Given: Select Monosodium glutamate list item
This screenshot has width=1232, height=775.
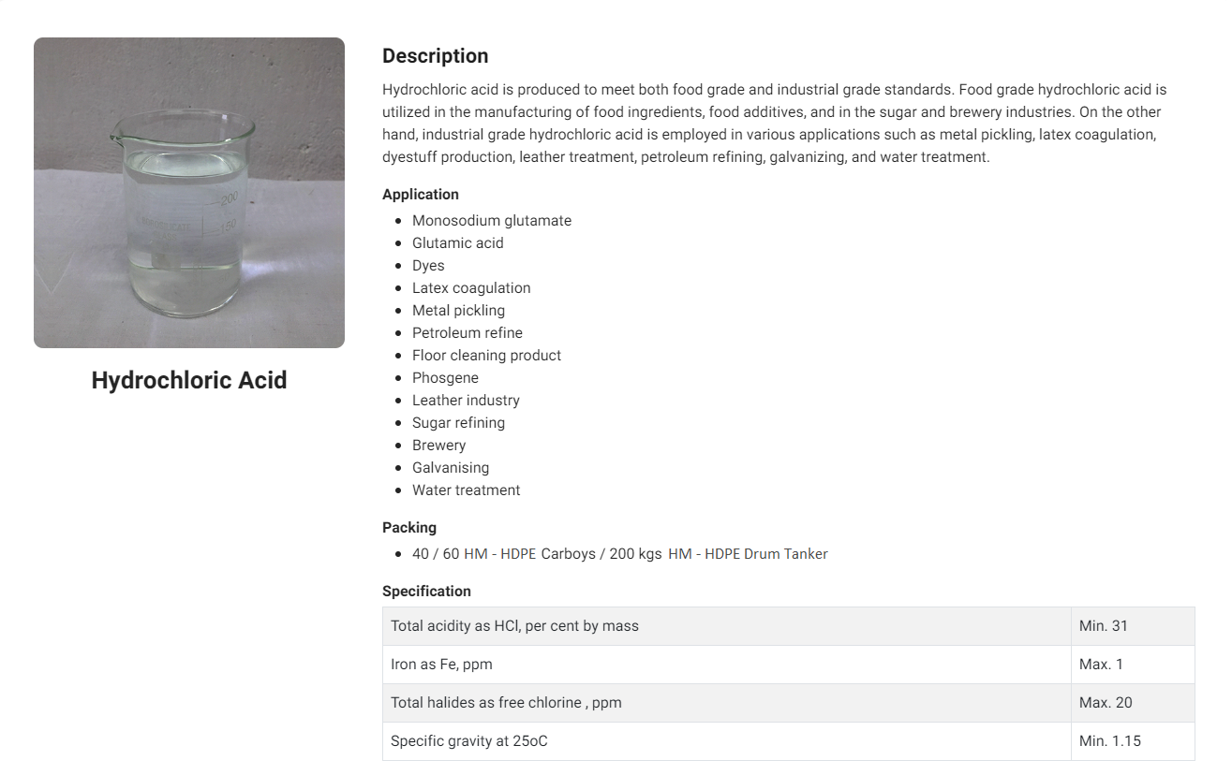Looking at the screenshot, I should pyautogui.click(x=492, y=221).
